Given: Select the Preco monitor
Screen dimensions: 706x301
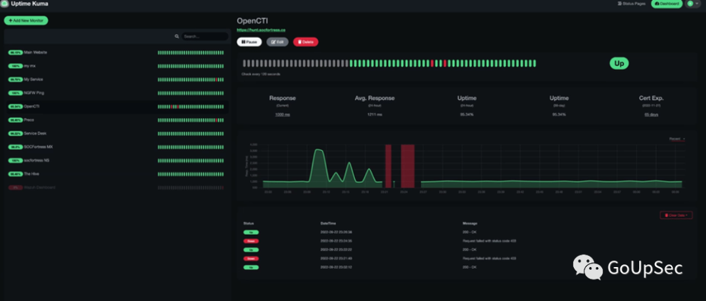Looking at the screenshot, I should click(x=116, y=120).
